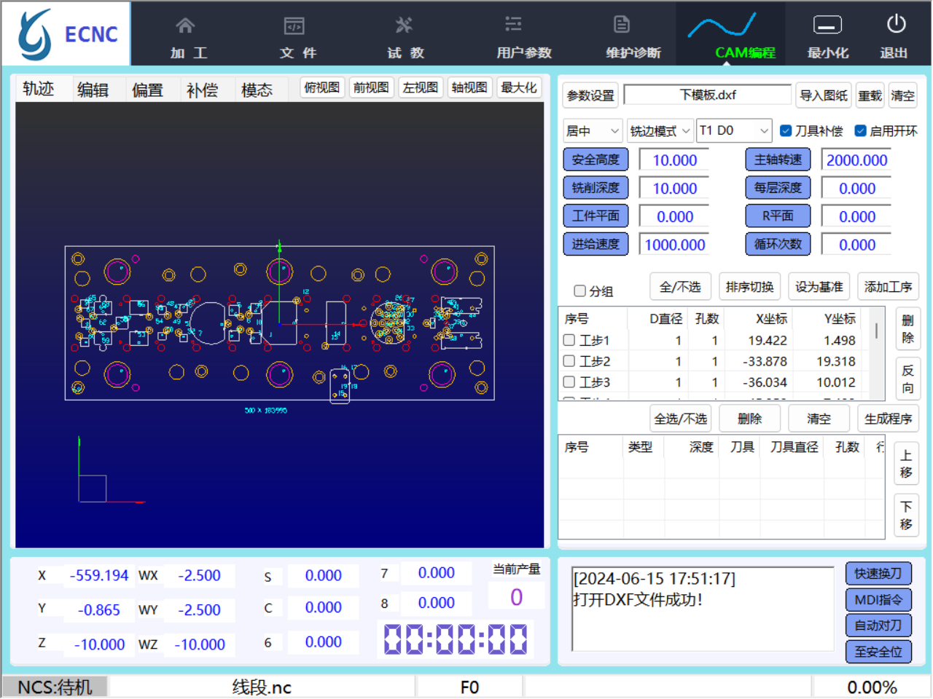
Task: Open the 铣边模式 mode dropdown
Action: pos(660,131)
